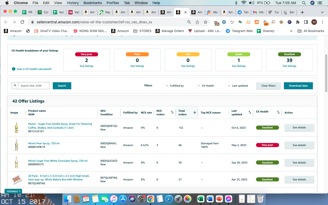Open the Chrome three-dot menu
This screenshot has height=205, width=328.
(x=322, y=22)
